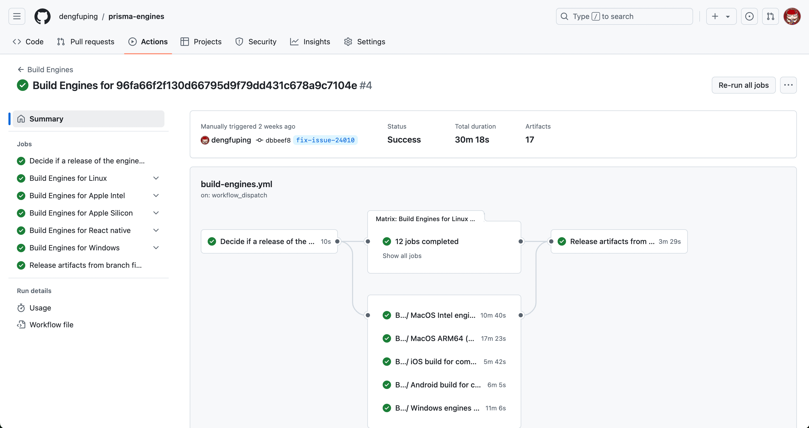
Task: Click the build-engines.yml heading
Action: [236, 184]
